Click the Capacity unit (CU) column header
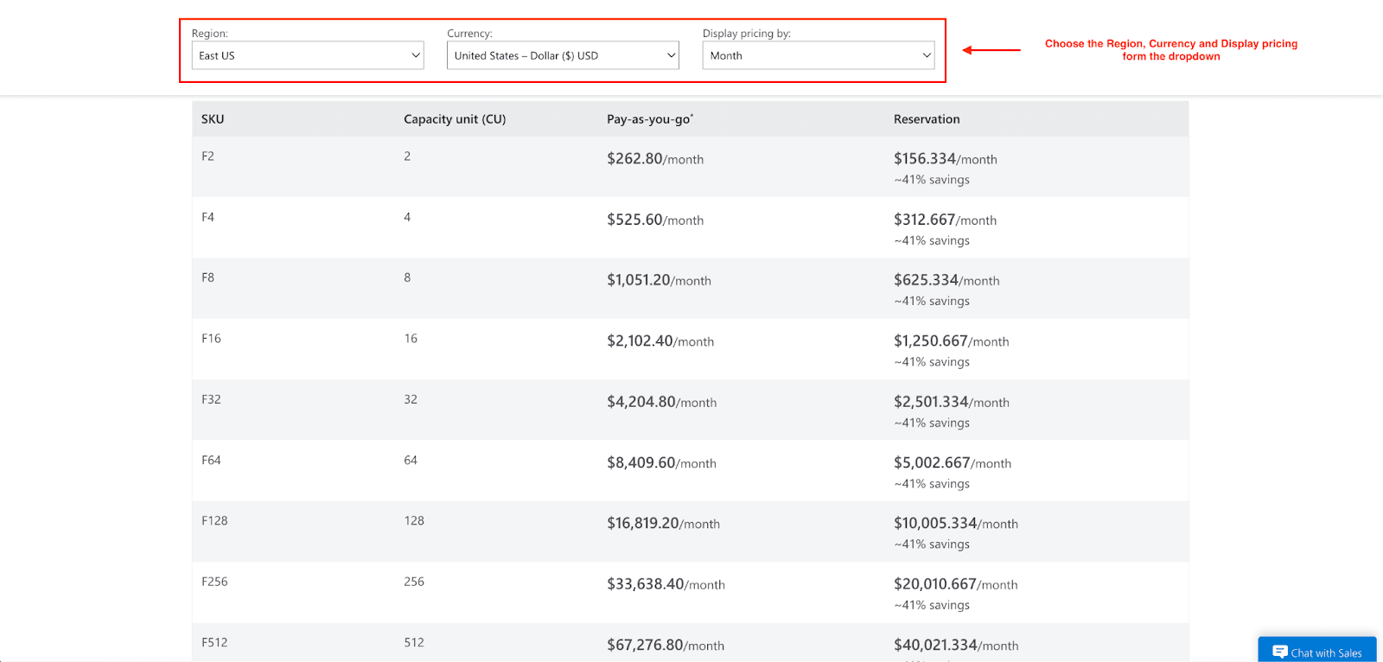This screenshot has height=662, width=1383. 455,119
